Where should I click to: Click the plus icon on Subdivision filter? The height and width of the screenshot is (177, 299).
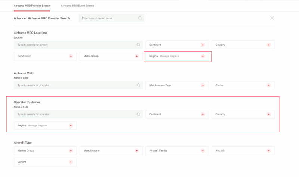click(71, 56)
